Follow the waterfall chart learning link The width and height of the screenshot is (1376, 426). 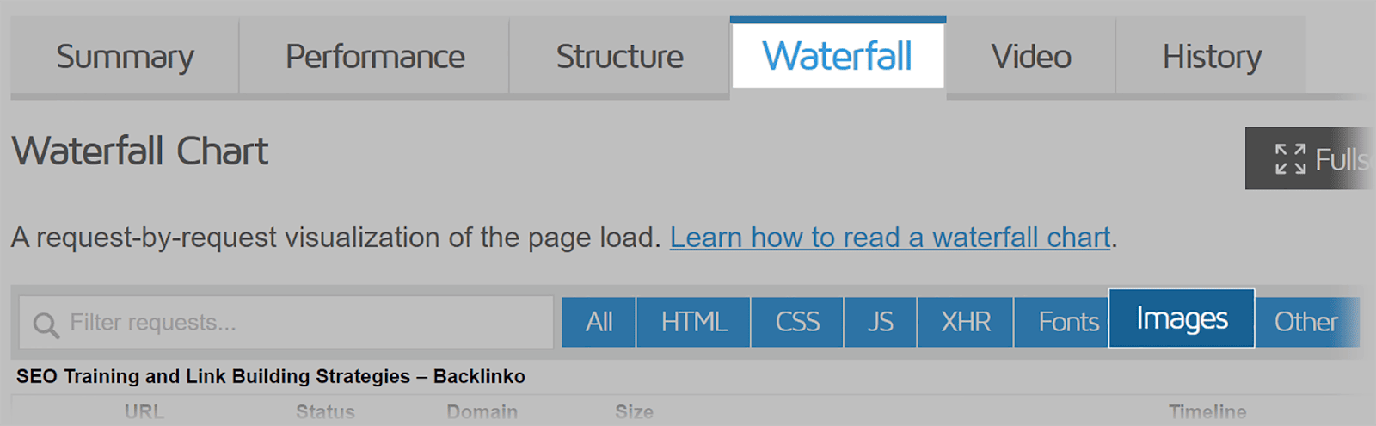[x=890, y=238]
